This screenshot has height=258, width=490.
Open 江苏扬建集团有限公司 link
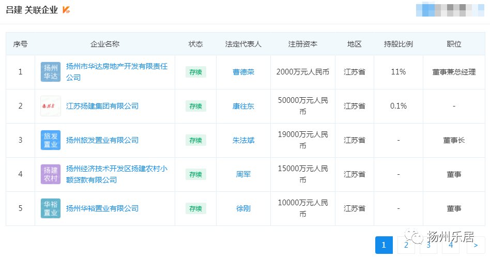[x=102, y=106]
